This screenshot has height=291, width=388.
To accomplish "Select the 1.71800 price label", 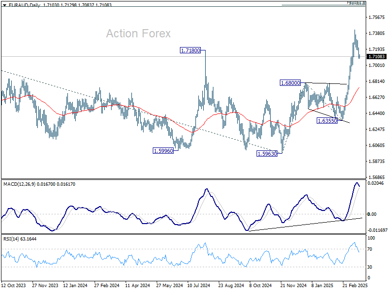I will [x=190, y=50].
